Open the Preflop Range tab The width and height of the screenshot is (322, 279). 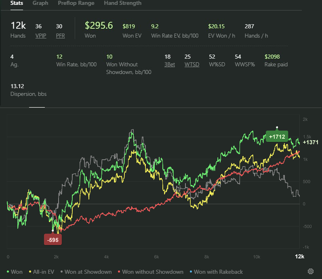click(76, 3)
